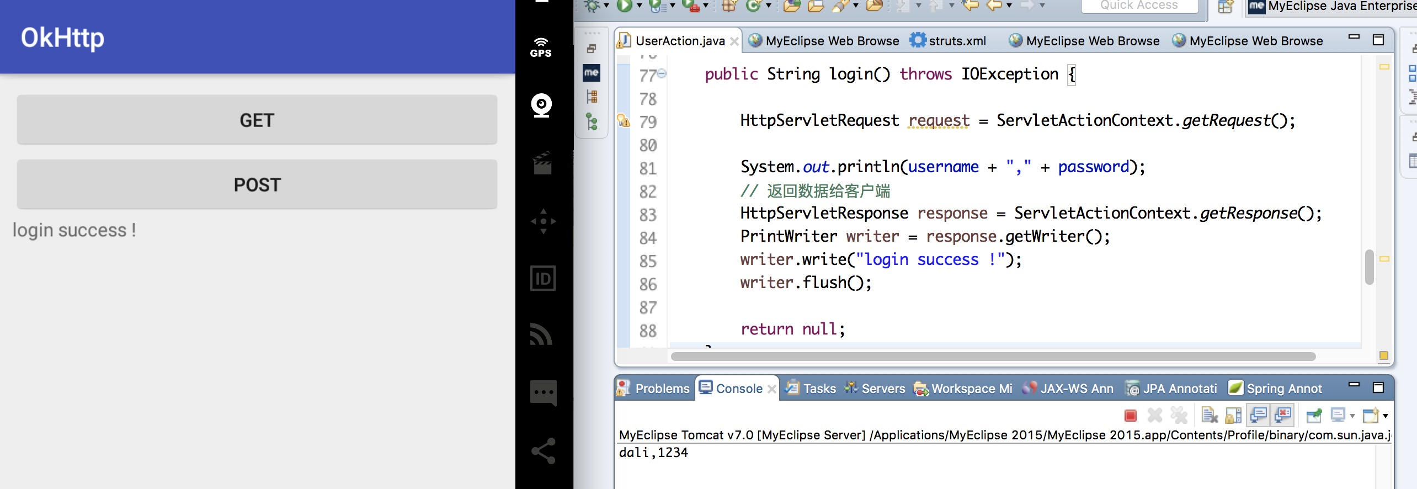Click the share icon in emulator sidebar
Viewport: 1417px width, 489px height.
pos(543,451)
